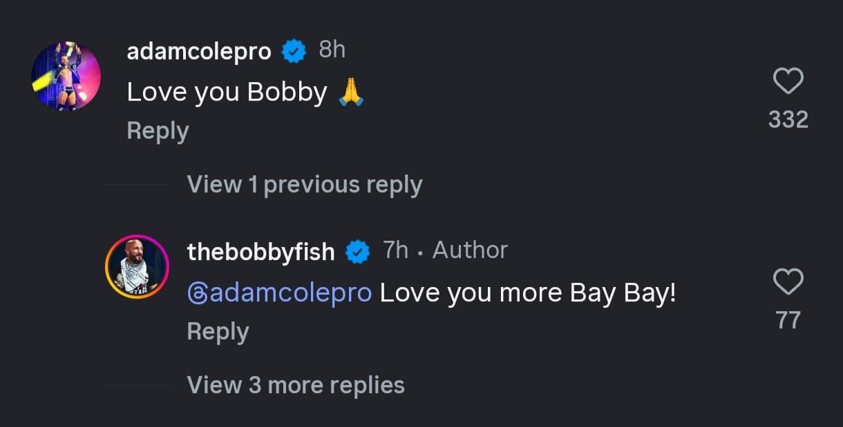Image resolution: width=843 pixels, height=427 pixels.
Task: Select the username adamcolepro
Action: coord(198,49)
